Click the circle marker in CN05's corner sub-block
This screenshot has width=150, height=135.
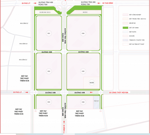[x=92, y=83]
